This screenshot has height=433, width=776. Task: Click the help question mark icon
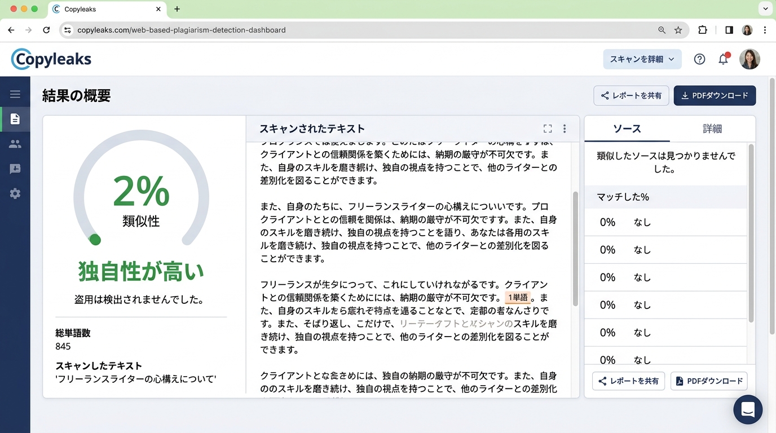click(x=699, y=59)
